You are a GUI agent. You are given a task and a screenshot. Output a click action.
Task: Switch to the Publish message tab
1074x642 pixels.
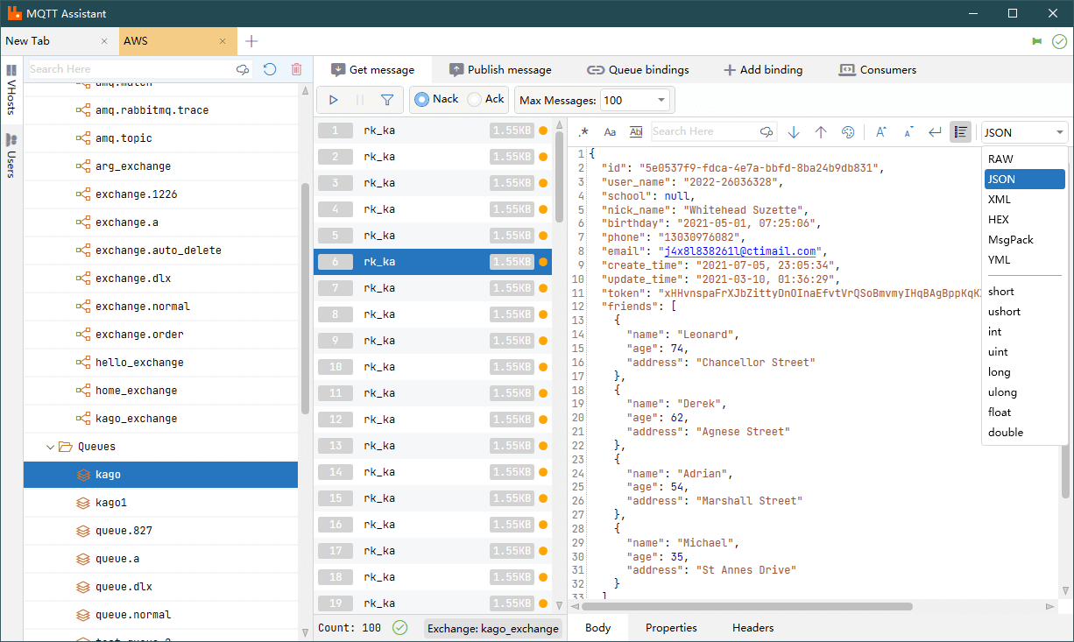pyautogui.click(x=500, y=70)
